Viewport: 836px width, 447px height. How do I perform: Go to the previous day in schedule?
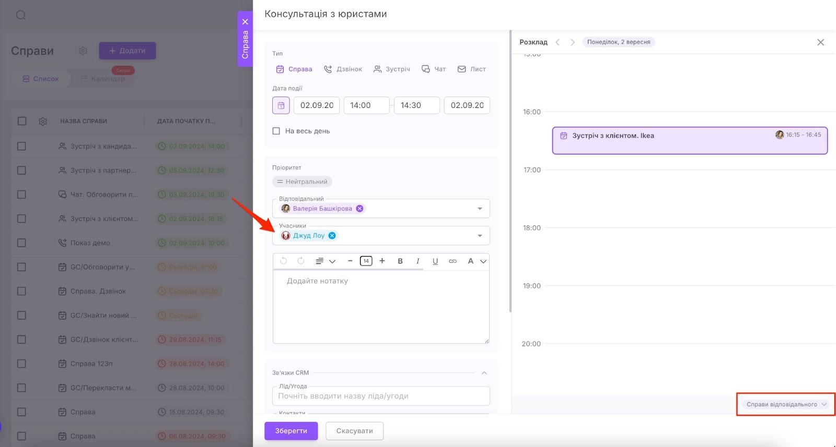(x=558, y=42)
